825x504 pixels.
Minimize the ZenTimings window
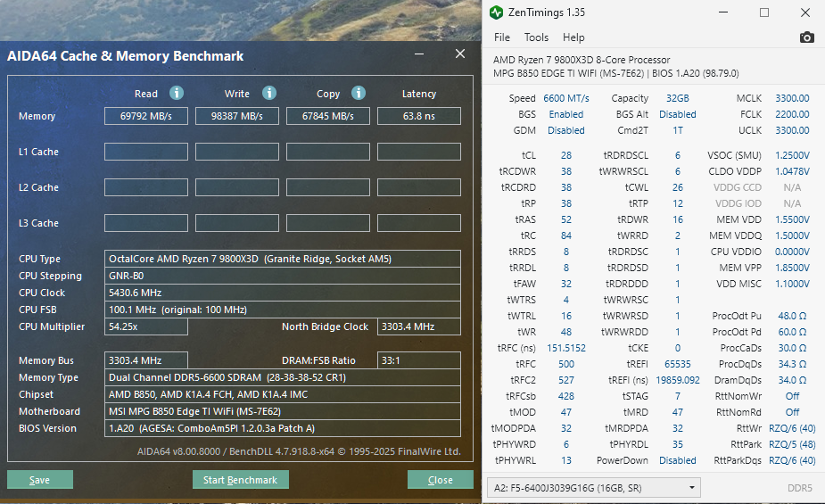[723, 12]
